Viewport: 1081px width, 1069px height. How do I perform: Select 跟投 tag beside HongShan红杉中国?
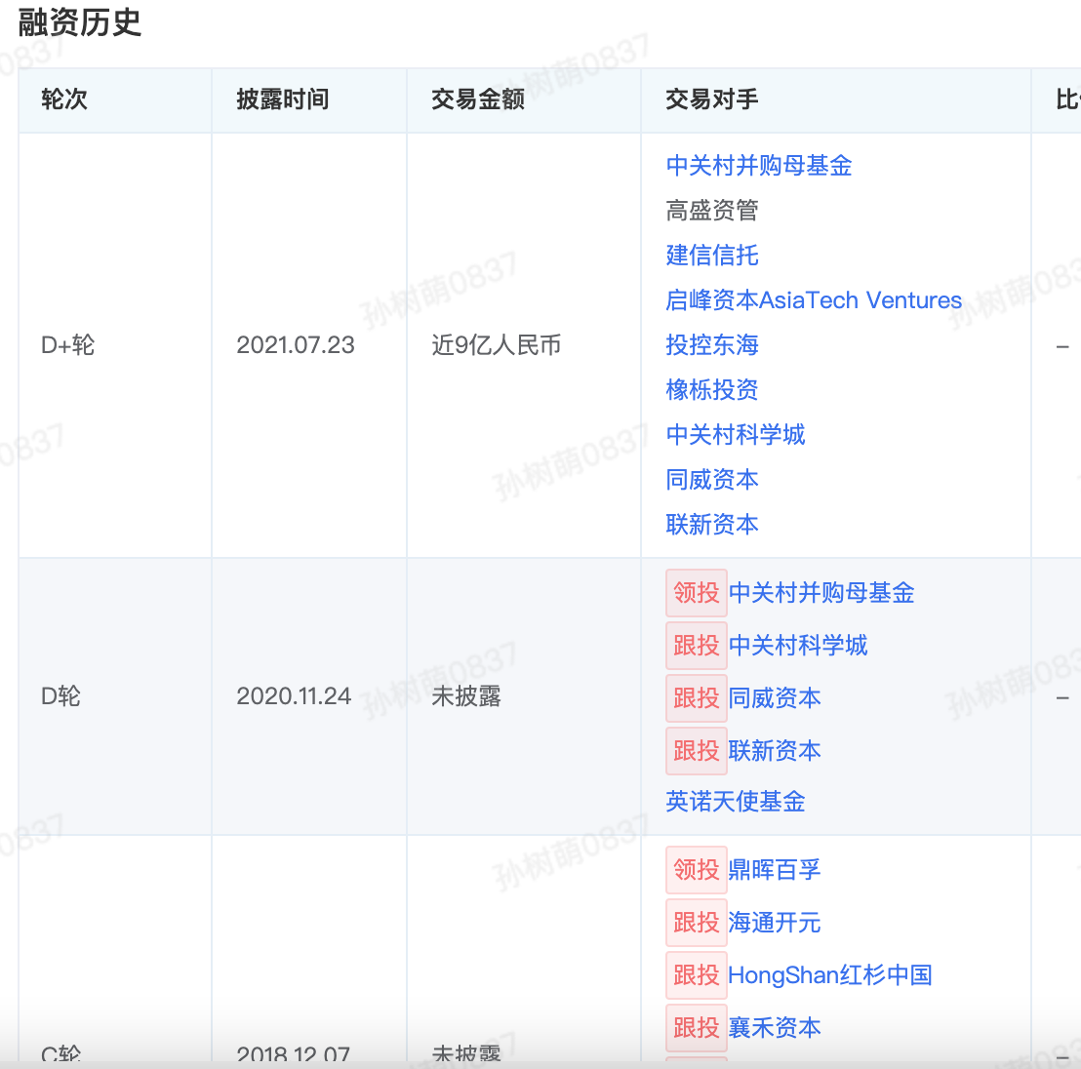[697, 975]
